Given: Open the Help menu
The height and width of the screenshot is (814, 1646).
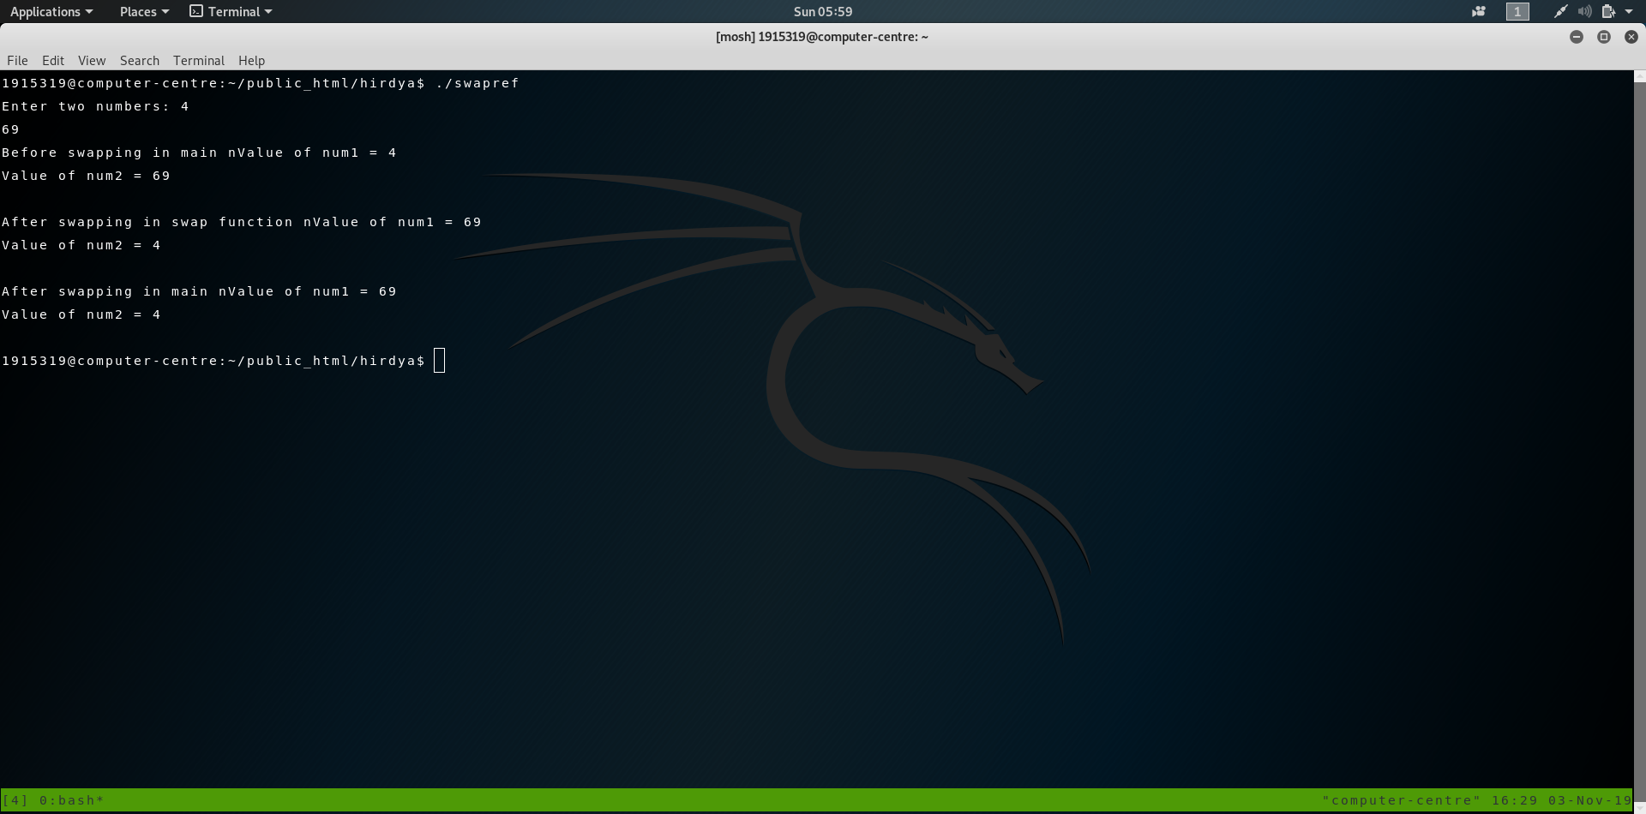Looking at the screenshot, I should coord(251,60).
